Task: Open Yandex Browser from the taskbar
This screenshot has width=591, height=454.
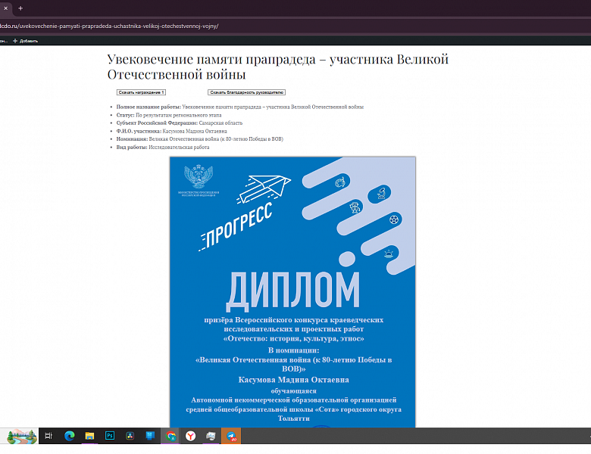Action: pos(191,436)
